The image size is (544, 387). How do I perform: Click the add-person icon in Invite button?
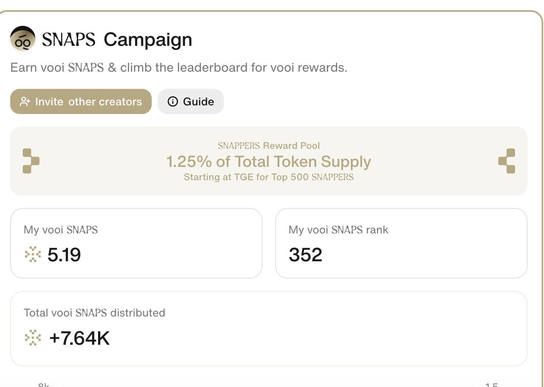point(25,102)
